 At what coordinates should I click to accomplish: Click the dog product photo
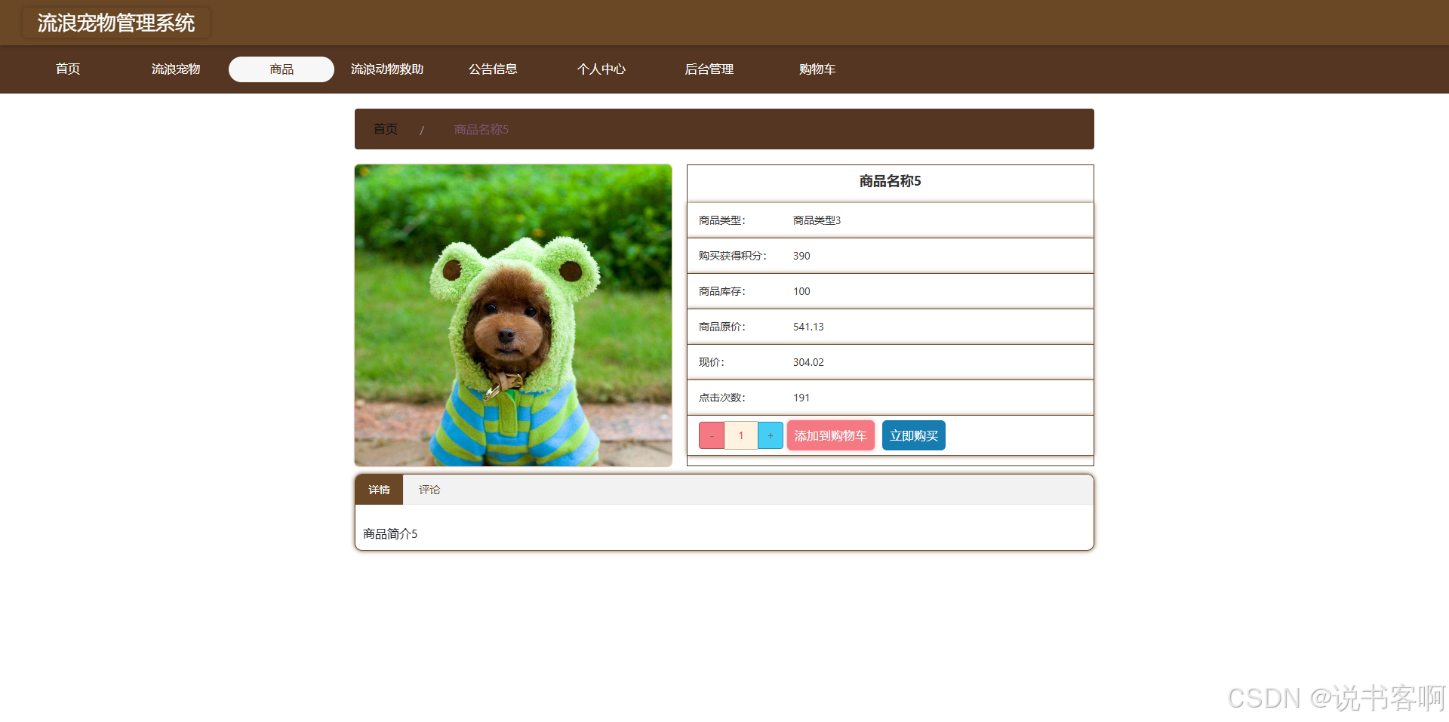click(513, 315)
